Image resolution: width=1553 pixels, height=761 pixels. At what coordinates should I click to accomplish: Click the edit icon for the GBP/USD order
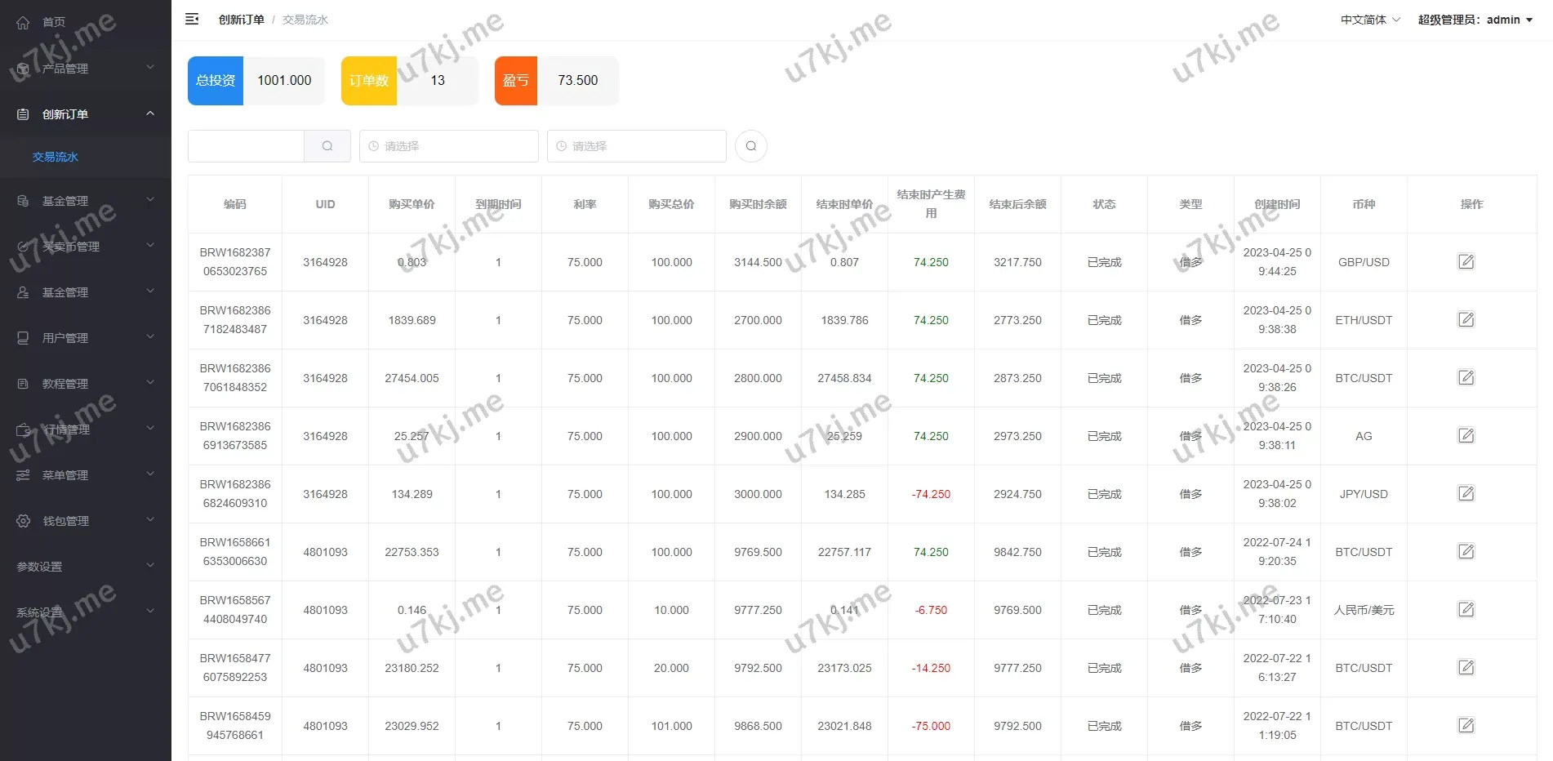(1466, 262)
